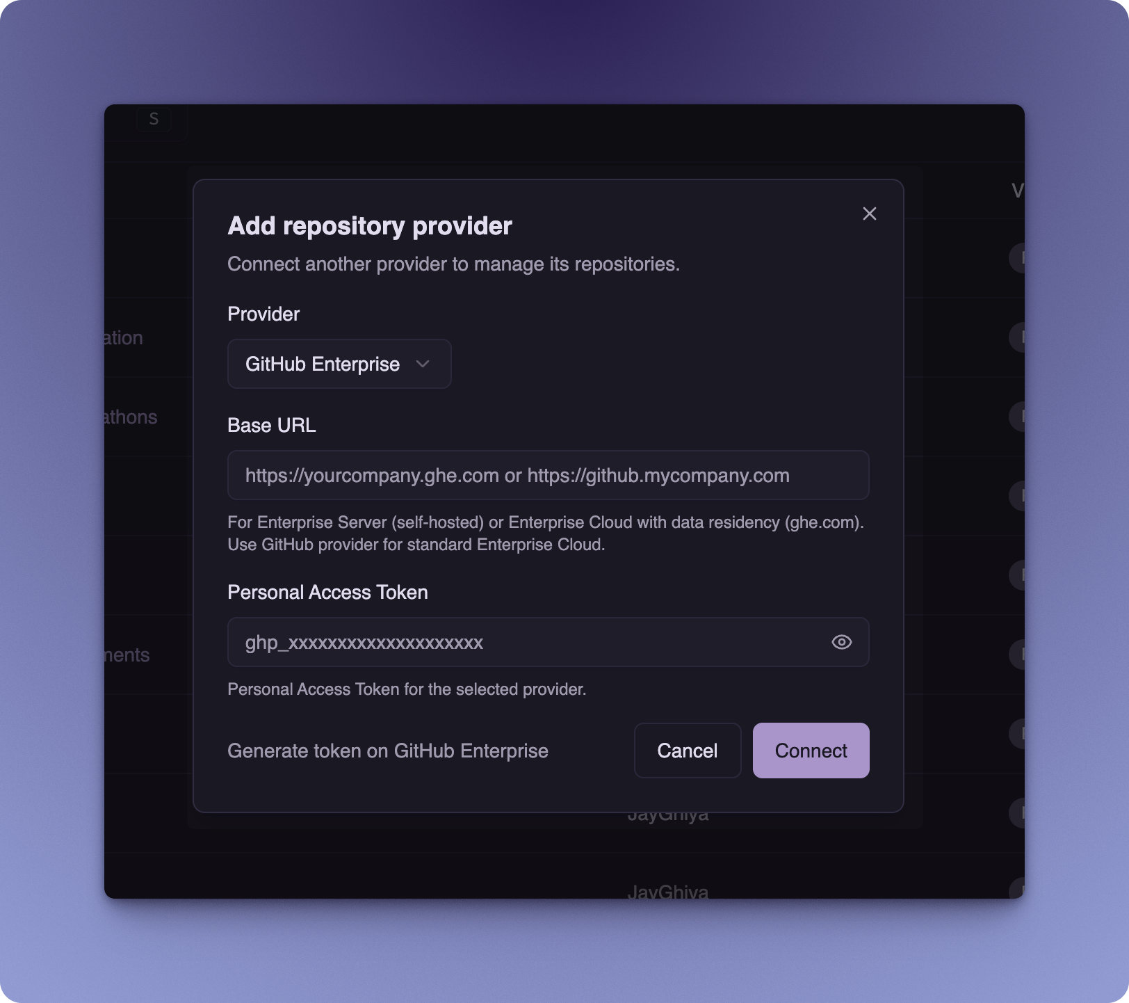The height and width of the screenshot is (1003, 1129).
Task: Toggle token visibility with the eye icon
Action: [x=841, y=642]
